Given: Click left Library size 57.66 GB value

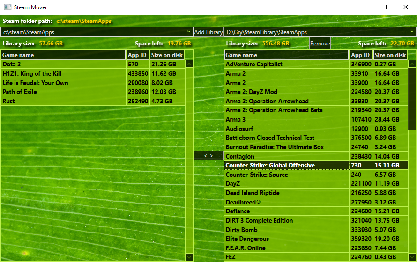Looking at the screenshot, I should (51, 44).
